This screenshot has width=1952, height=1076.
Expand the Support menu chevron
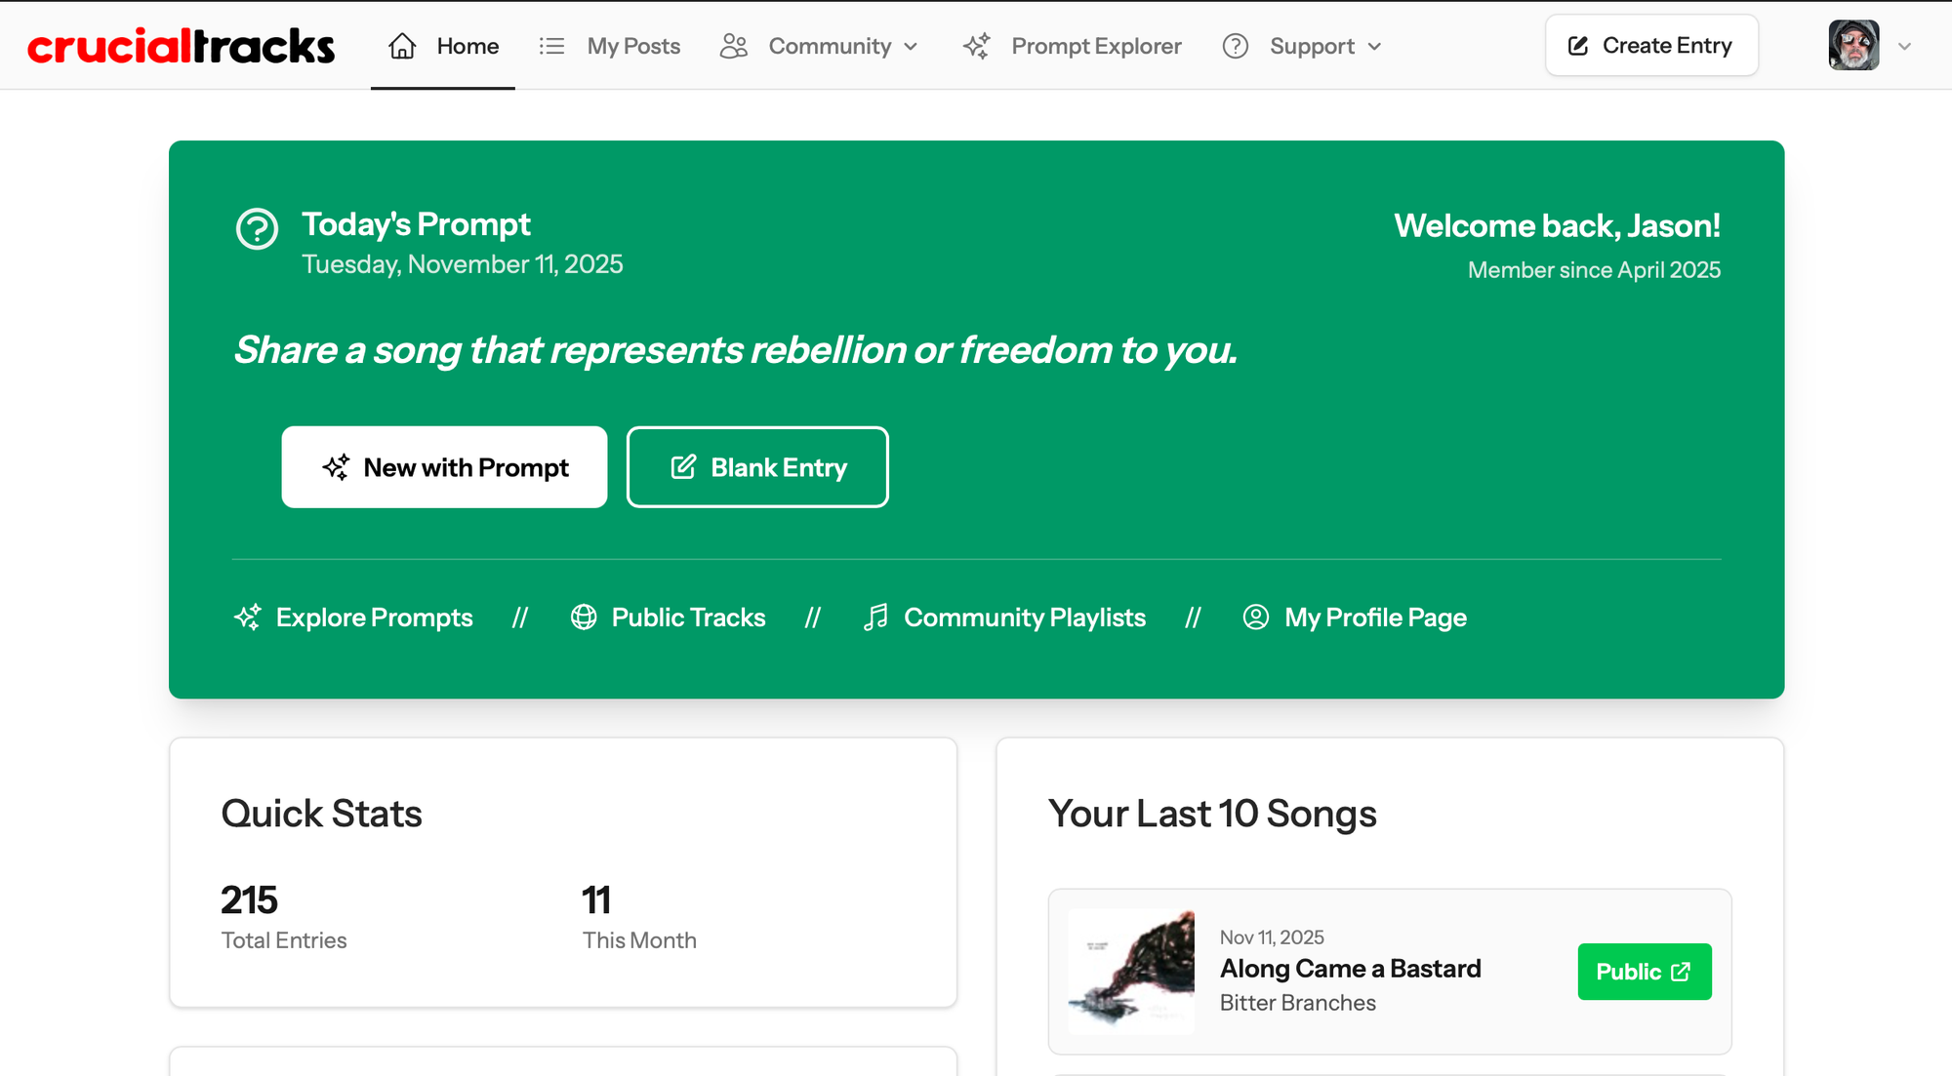[1375, 47]
